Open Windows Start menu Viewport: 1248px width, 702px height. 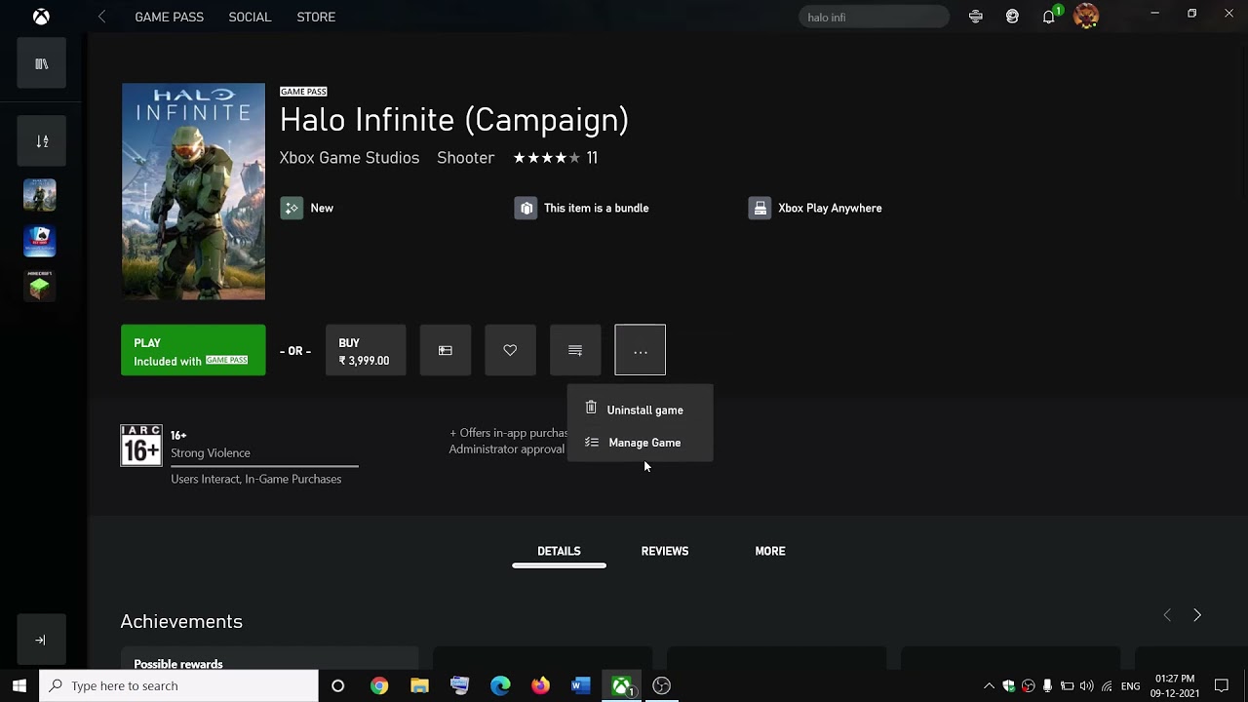pyautogui.click(x=19, y=685)
